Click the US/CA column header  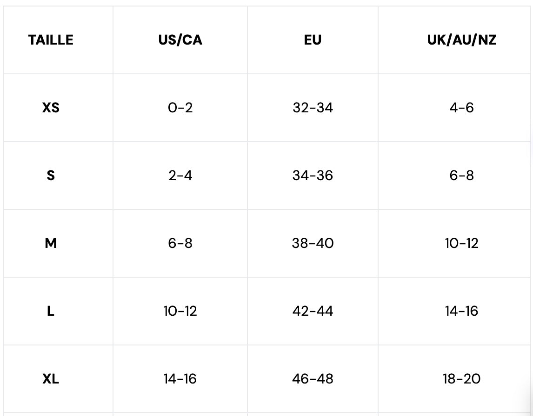click(180, 40)
